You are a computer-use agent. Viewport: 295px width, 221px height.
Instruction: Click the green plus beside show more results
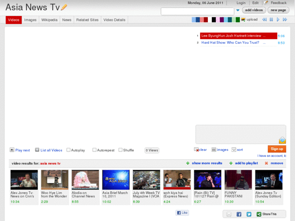point(187,163)
